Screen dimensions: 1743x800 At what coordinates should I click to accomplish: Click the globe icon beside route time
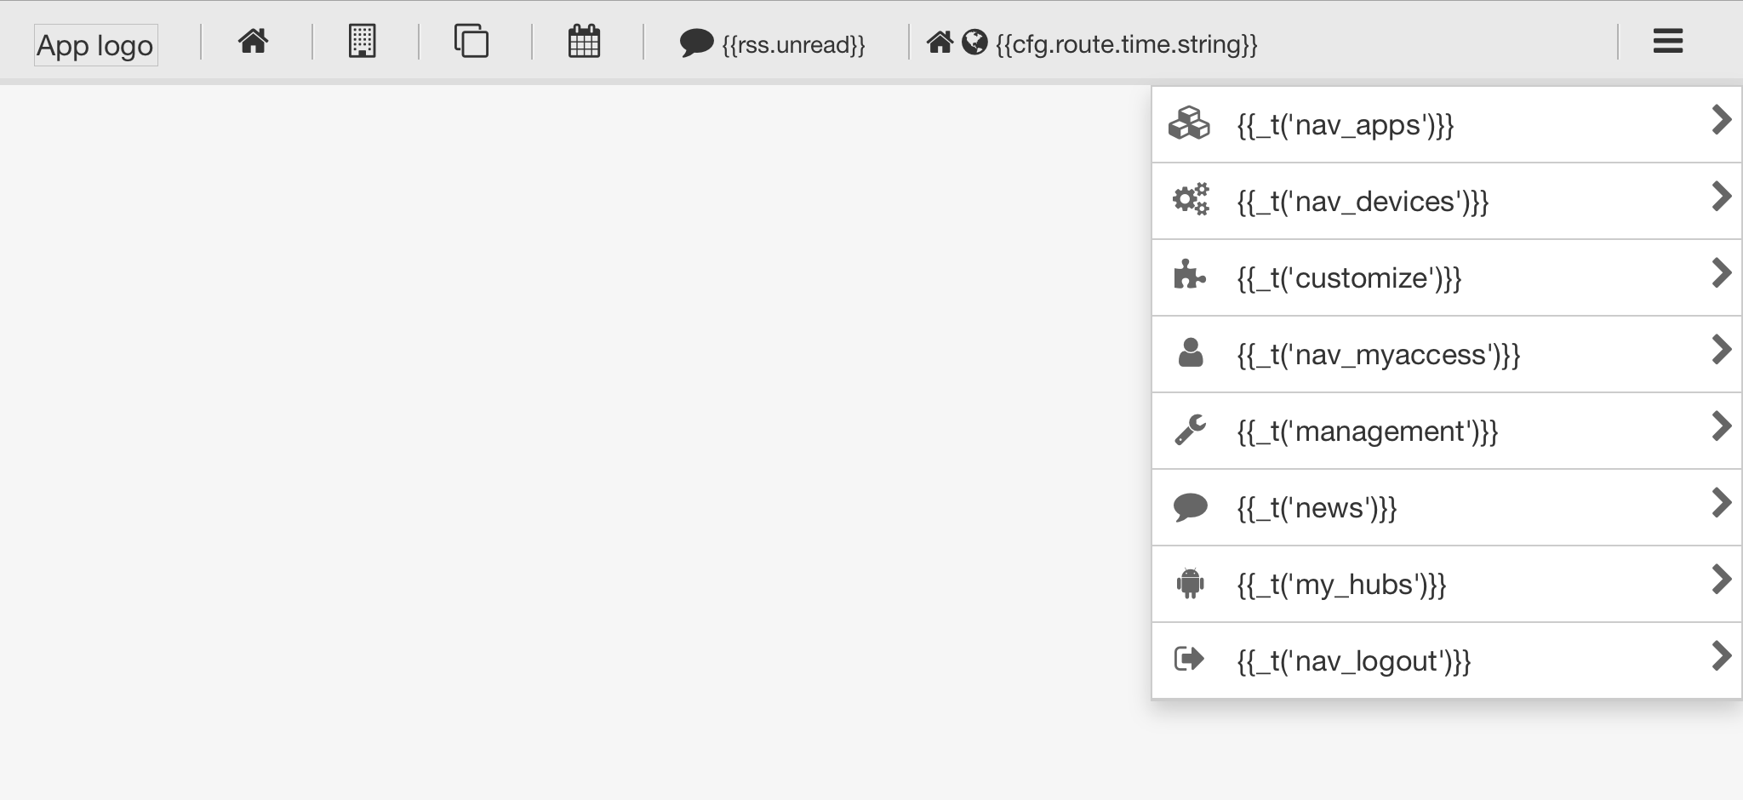pyautogui.click(x=974, y=42)
